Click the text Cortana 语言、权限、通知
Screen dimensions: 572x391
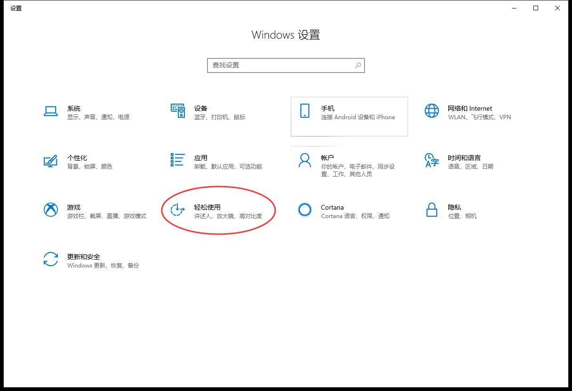pos(355,216)
